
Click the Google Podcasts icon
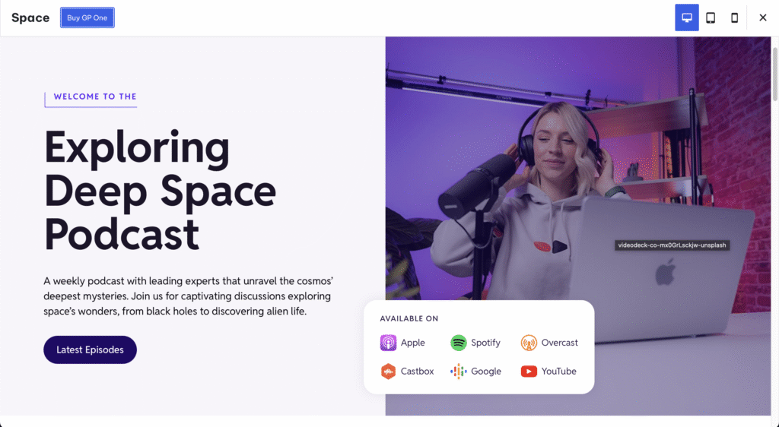pyautogui.click(x=458, y=372)
